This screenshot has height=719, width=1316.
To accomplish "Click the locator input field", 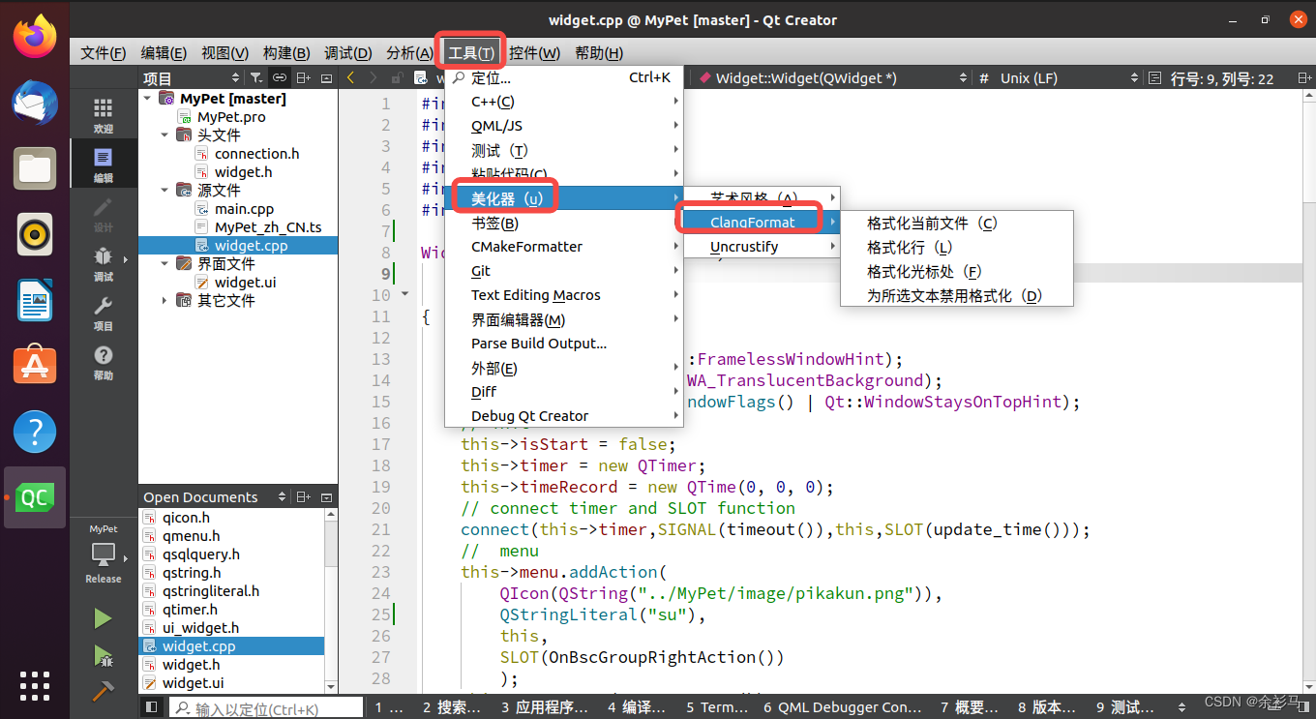I will point(266,709).
